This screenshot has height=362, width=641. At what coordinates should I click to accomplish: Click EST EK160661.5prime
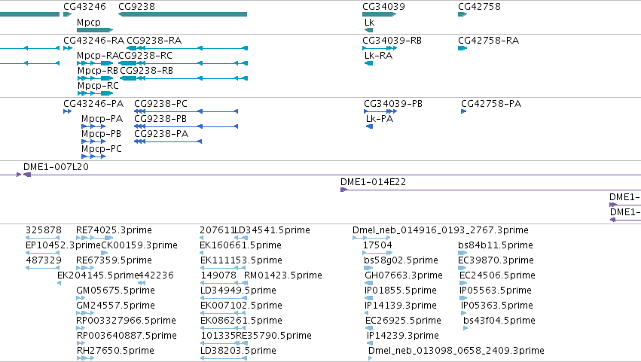coord(240,245)
